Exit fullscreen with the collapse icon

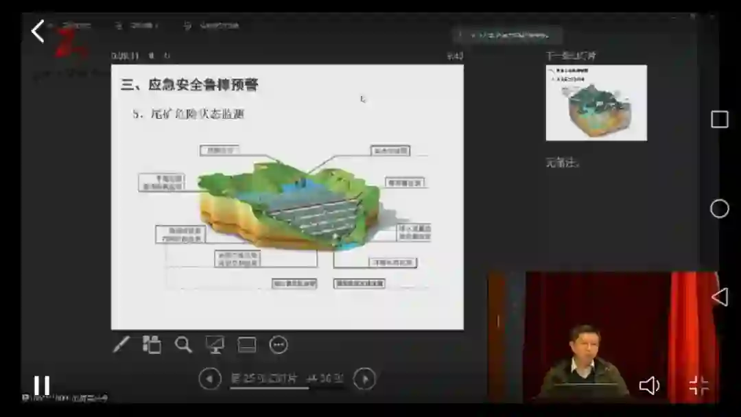tap(699, 385)
